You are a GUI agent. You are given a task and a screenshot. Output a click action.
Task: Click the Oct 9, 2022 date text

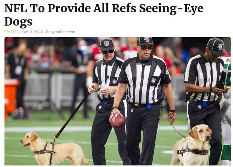(x=32, y=32)
